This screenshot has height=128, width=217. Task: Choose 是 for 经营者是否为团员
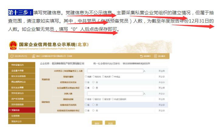(x=86, y=105)
